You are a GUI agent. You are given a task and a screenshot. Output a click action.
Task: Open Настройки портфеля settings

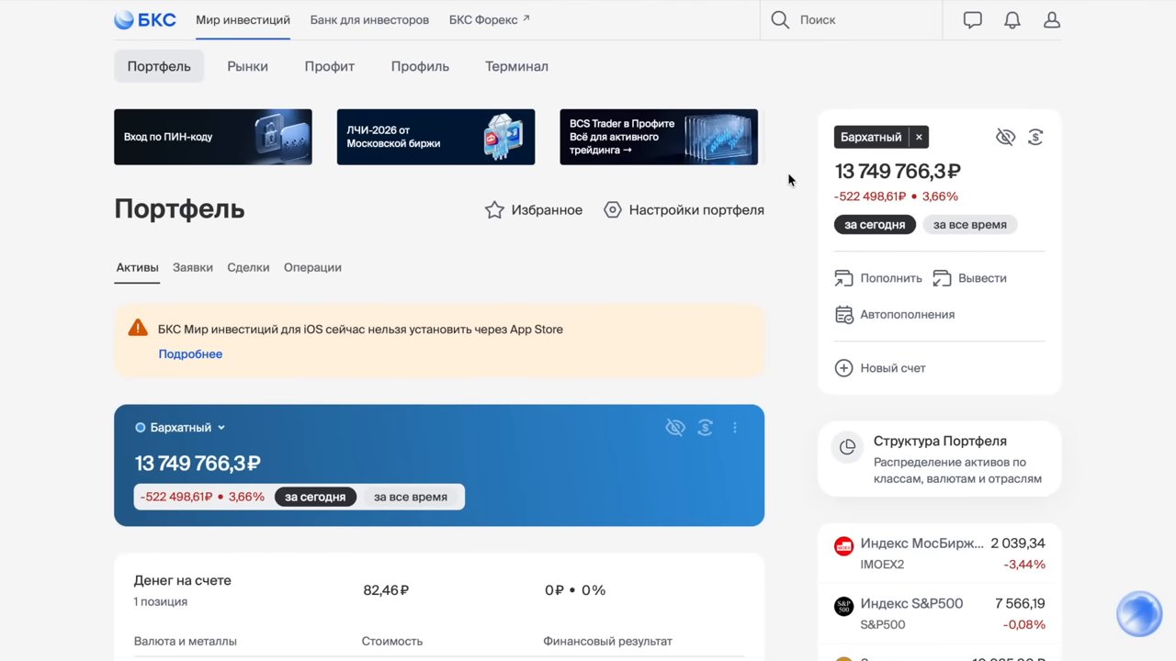click(x=684, y=210)
